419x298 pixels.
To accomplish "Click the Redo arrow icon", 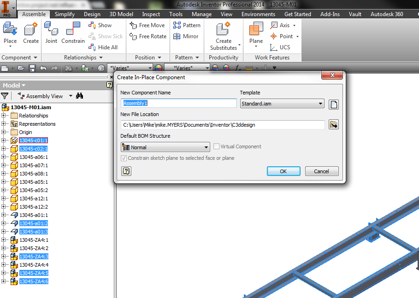I will 54,68.
